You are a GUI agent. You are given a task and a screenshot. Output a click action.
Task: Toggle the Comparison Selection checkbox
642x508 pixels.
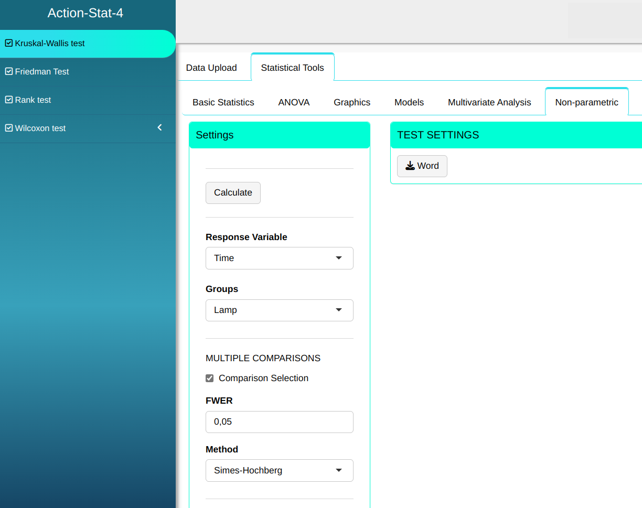click(210, 379)
